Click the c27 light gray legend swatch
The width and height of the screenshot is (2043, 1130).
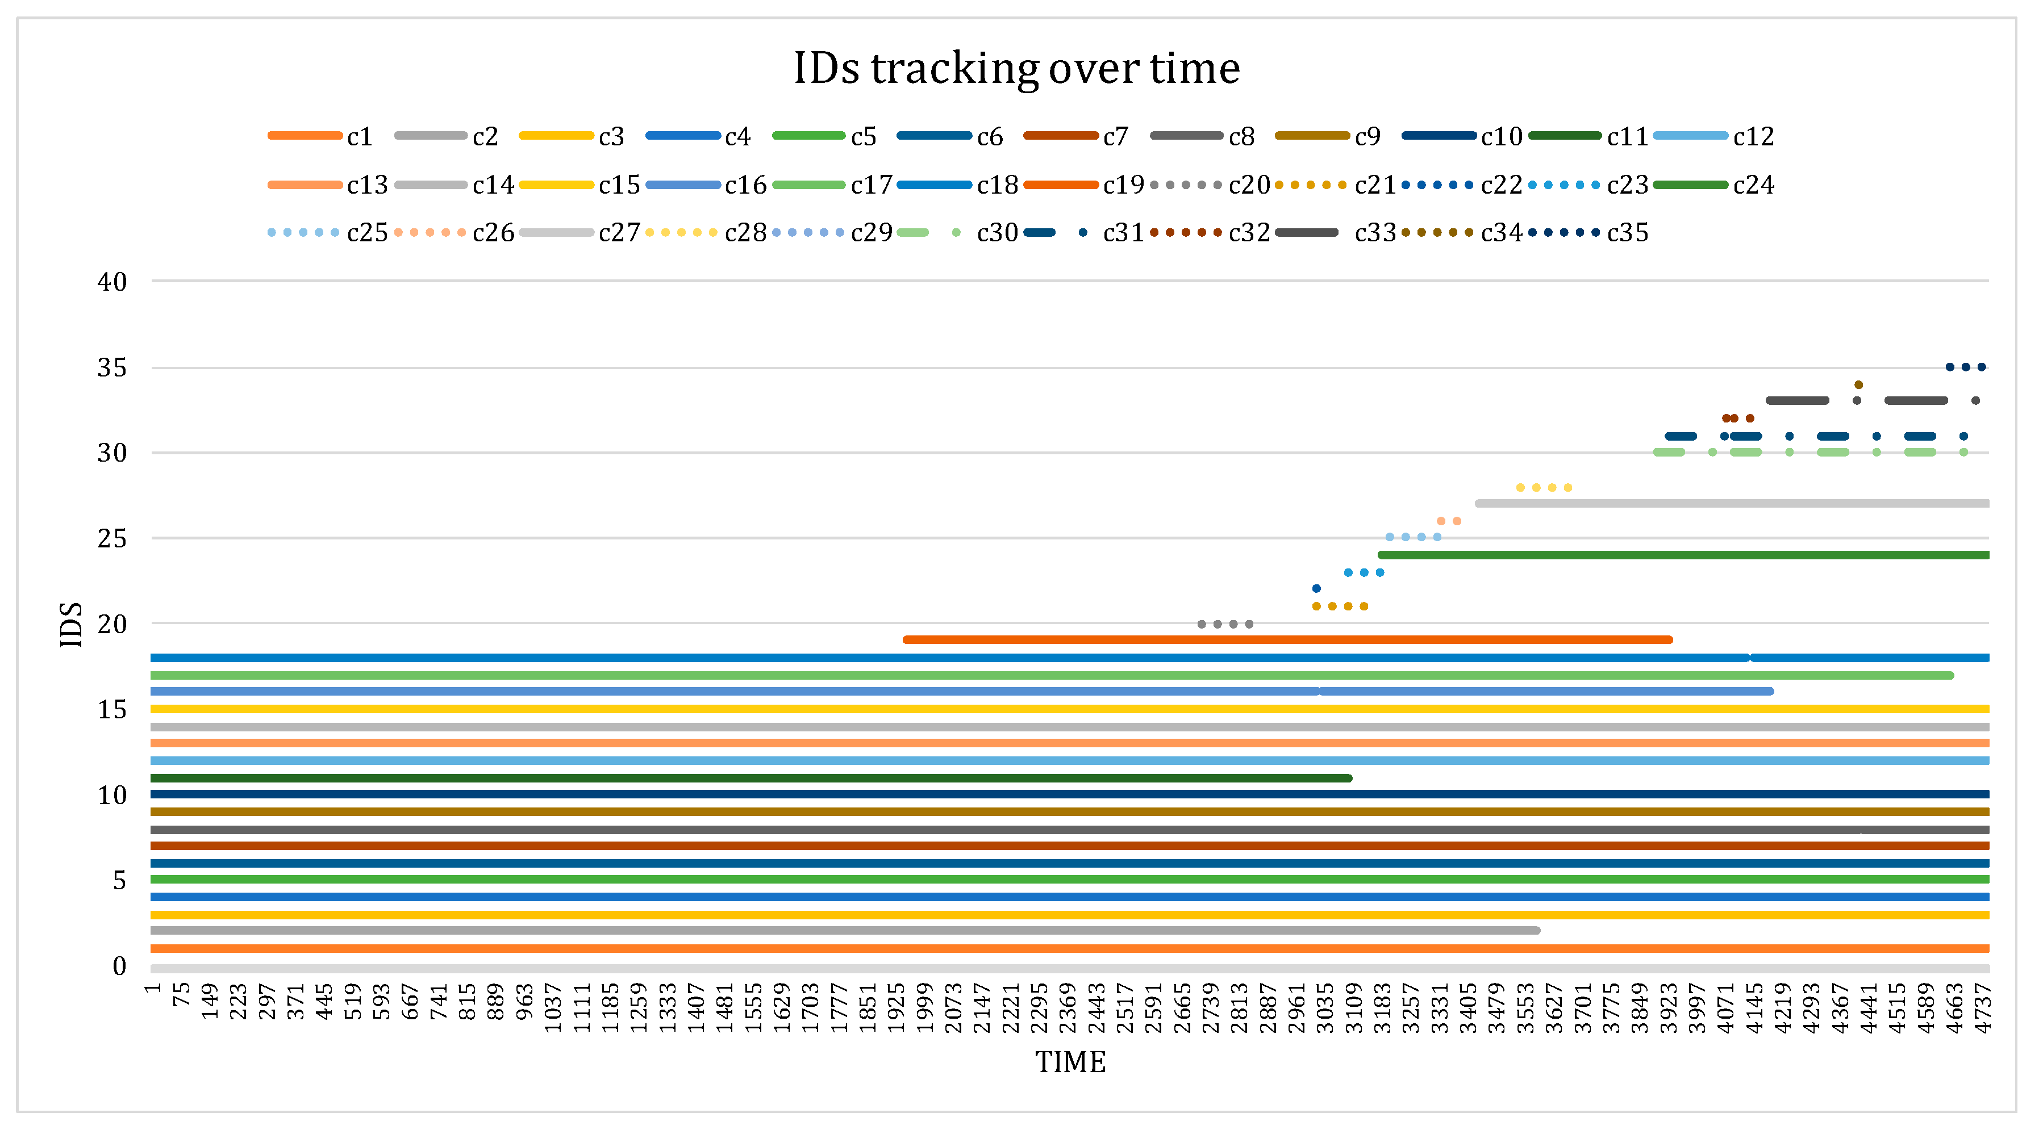557,233
